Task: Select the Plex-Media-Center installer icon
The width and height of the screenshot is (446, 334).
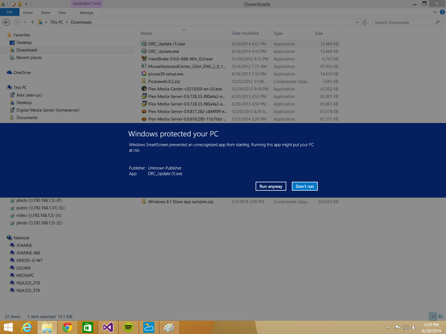Action: (x=144, y=89)
